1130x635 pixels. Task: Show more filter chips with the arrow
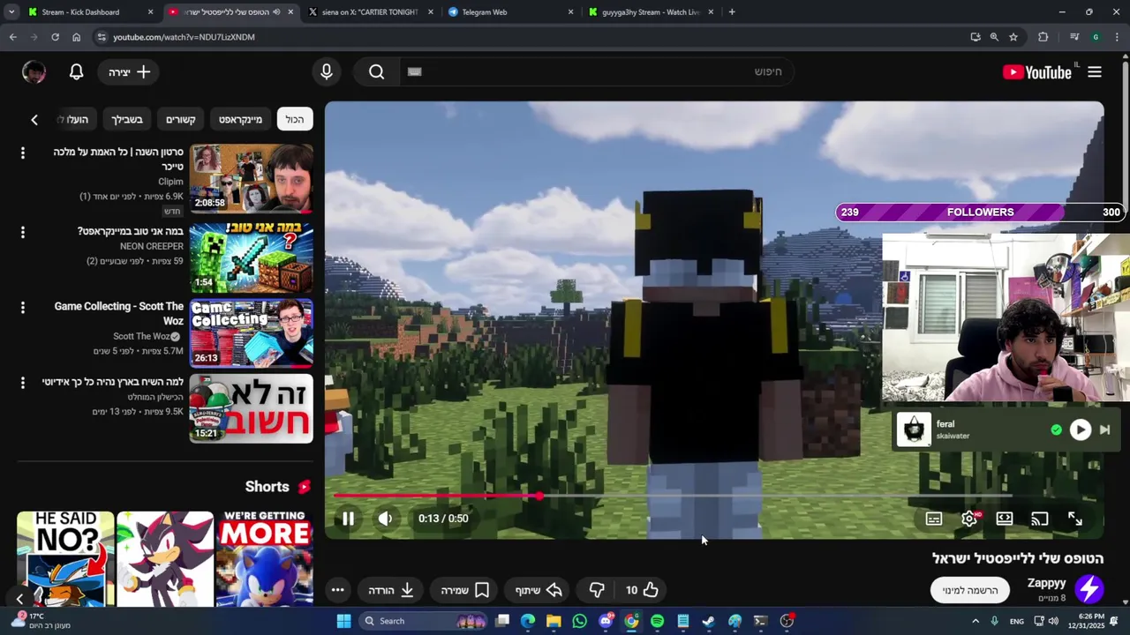click(34, 120)
